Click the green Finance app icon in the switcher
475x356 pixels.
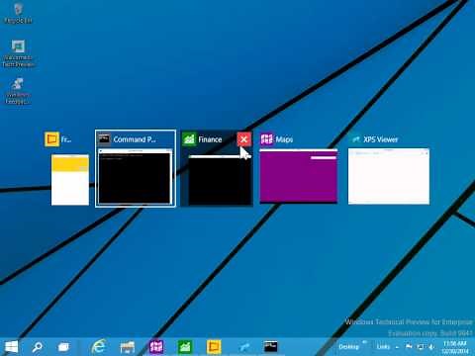pyautogui.click(x=189, y=139)
